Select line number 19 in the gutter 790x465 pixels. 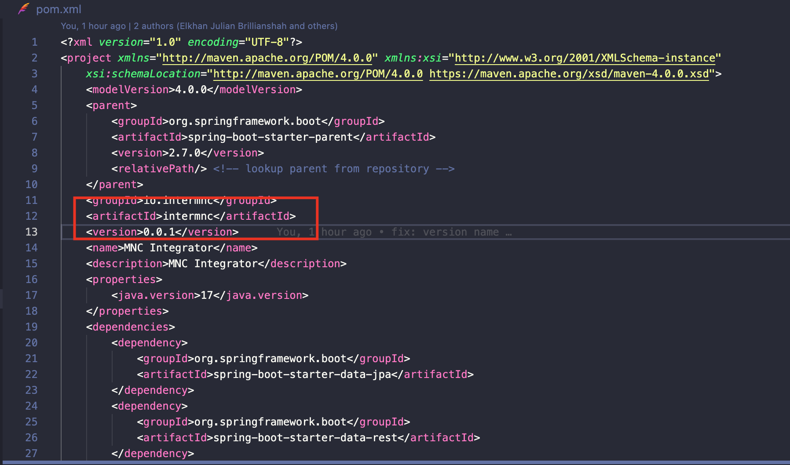31,327
